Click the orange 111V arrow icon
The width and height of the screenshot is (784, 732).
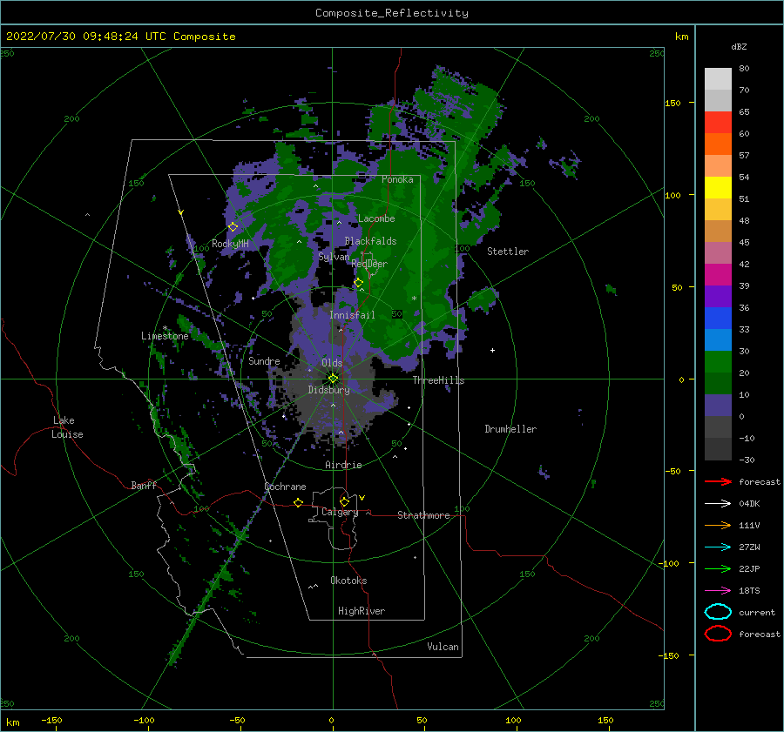click(718, 525)
